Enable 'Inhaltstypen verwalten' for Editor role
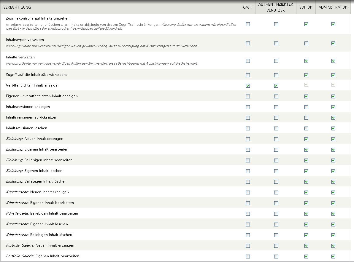 coord(306,44)
